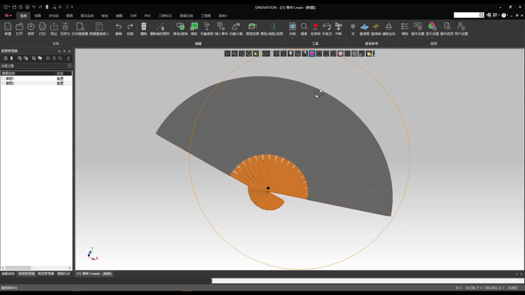Screen dimensions: 525x295
Task: Click the 数据直接读入 icon
Action: point(99,27)
